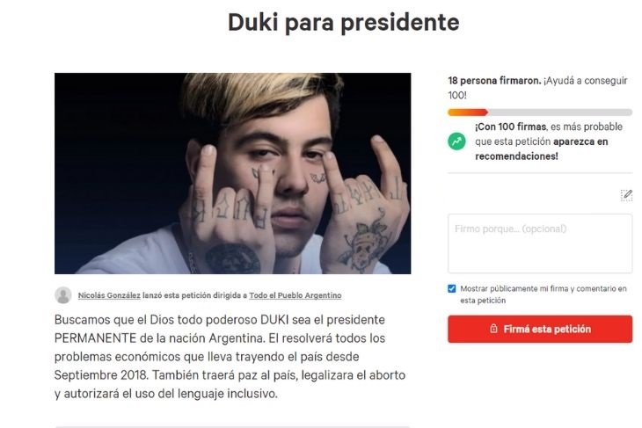Click the pencil edit icon above comment box
Viewport: 642px width, 428px height.
click(626, 195)
